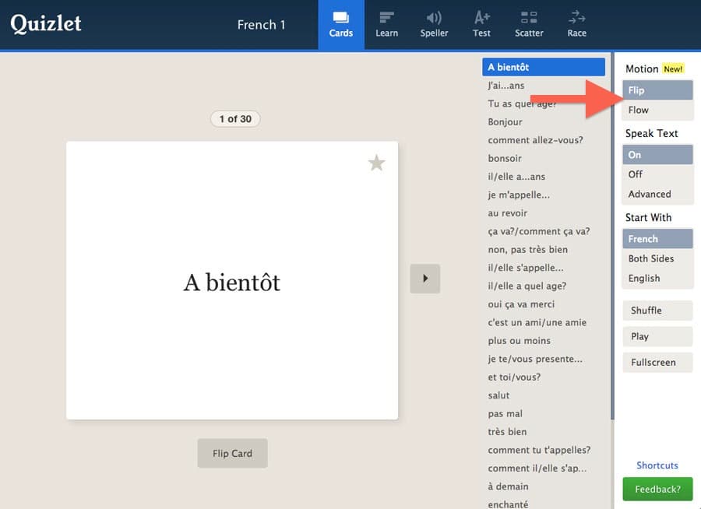Choose Advanced speak text option
701x509 pixels.
pyautogui.click(x=657, y=194)
